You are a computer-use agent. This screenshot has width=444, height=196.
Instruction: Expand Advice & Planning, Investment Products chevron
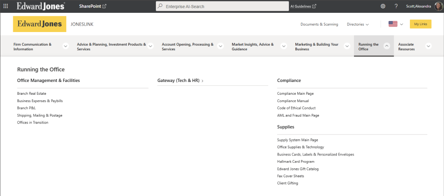[x=151, y=46]
